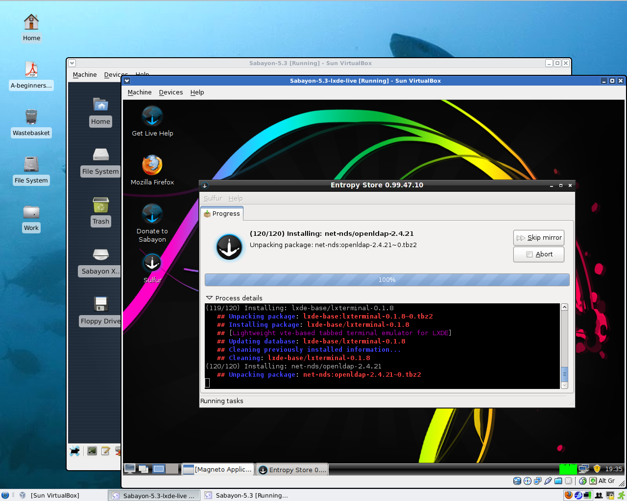
Task: Click the VirtualBox shared folders indicator
Action: (x=558, y=481)
